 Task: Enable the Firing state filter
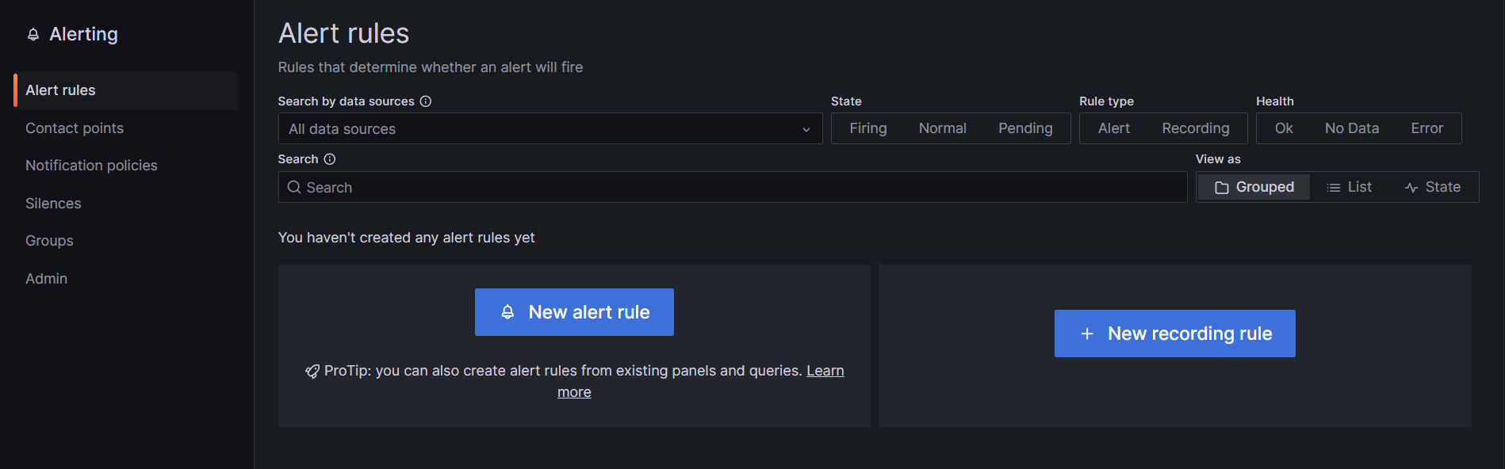pos(868,128)
